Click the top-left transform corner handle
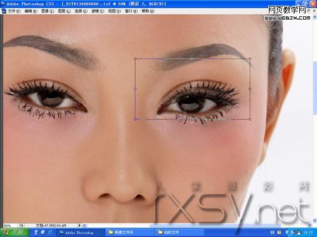This screenshot has height=237, width=317. tap(135, 59)
